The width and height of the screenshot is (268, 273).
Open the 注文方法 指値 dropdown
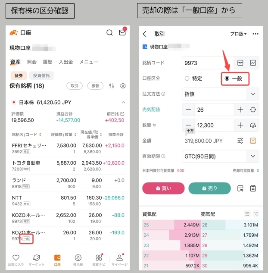click(252, 94)
